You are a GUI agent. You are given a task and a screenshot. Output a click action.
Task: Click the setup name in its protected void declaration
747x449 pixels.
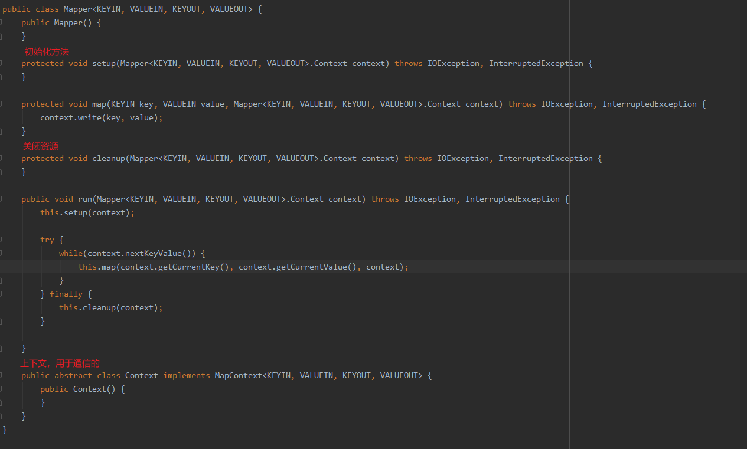[104, 63]
